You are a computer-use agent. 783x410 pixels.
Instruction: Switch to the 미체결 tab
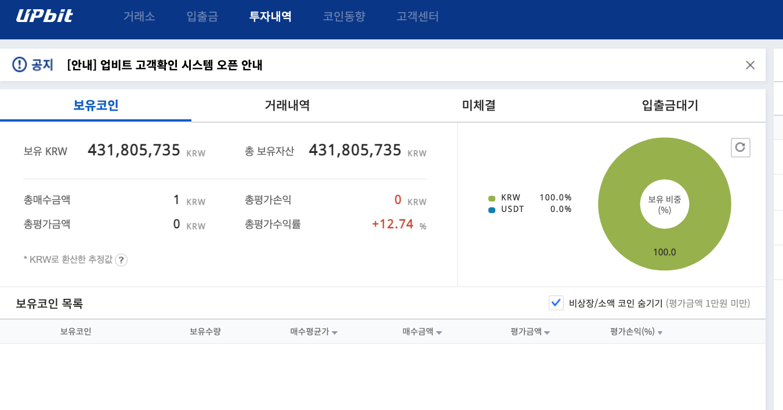click(x=478, y=105)
